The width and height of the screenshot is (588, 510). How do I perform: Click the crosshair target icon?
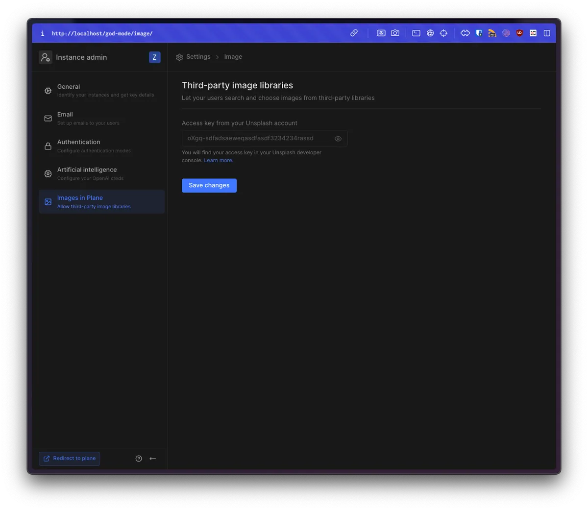(x=443, y=33)
